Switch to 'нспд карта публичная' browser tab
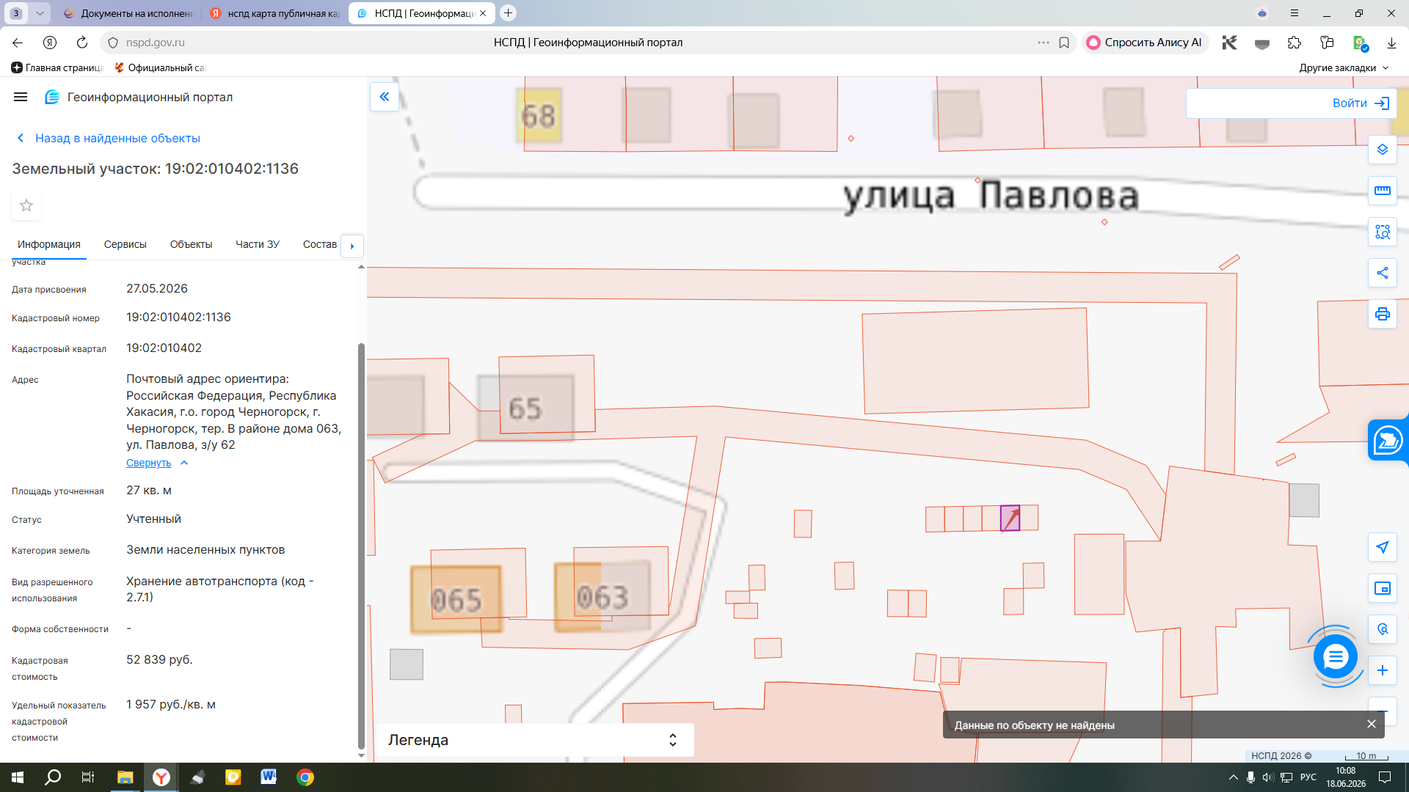 pyautogui.click(x=274, y=13)
